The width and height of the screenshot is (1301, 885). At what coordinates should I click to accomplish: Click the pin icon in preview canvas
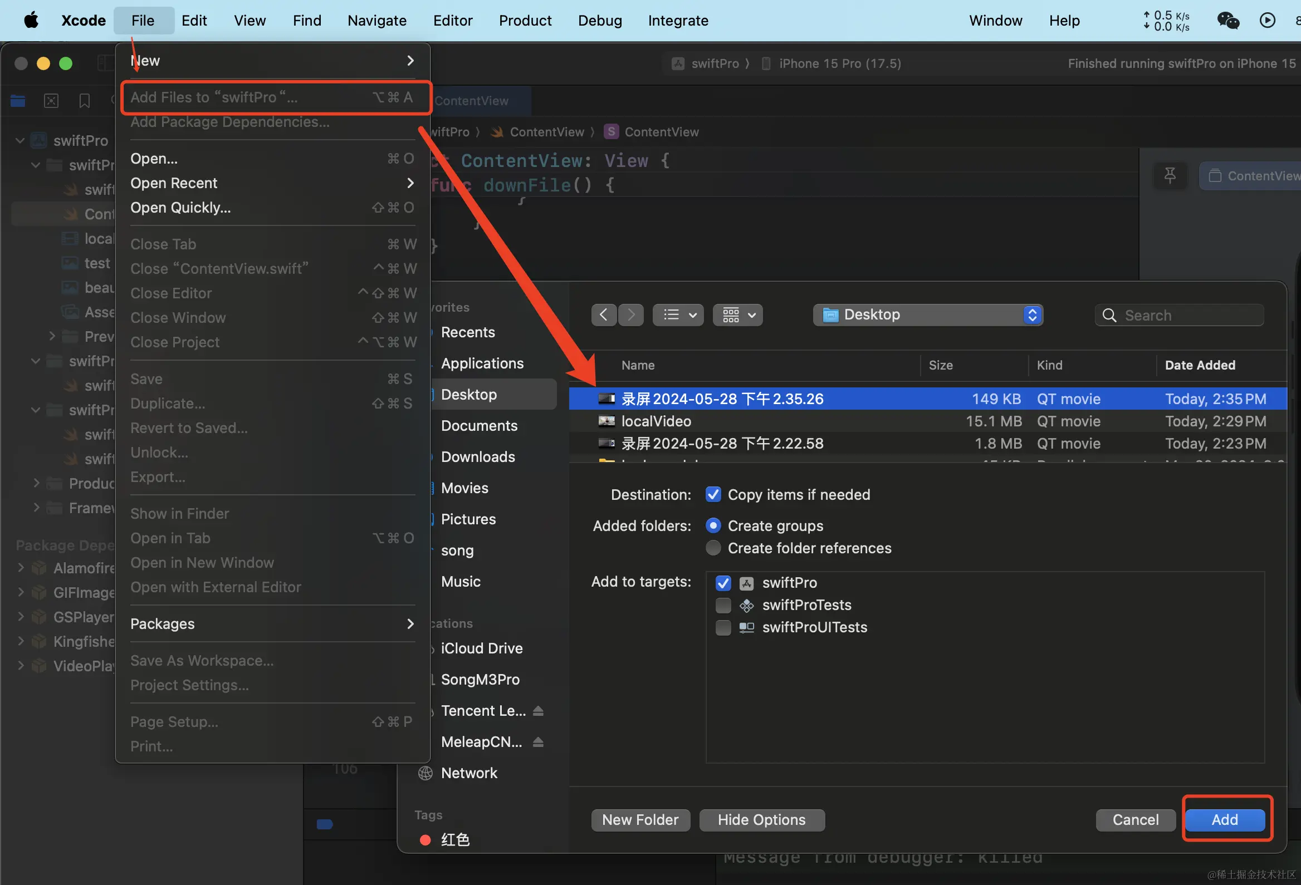(x=1170, y=176)
